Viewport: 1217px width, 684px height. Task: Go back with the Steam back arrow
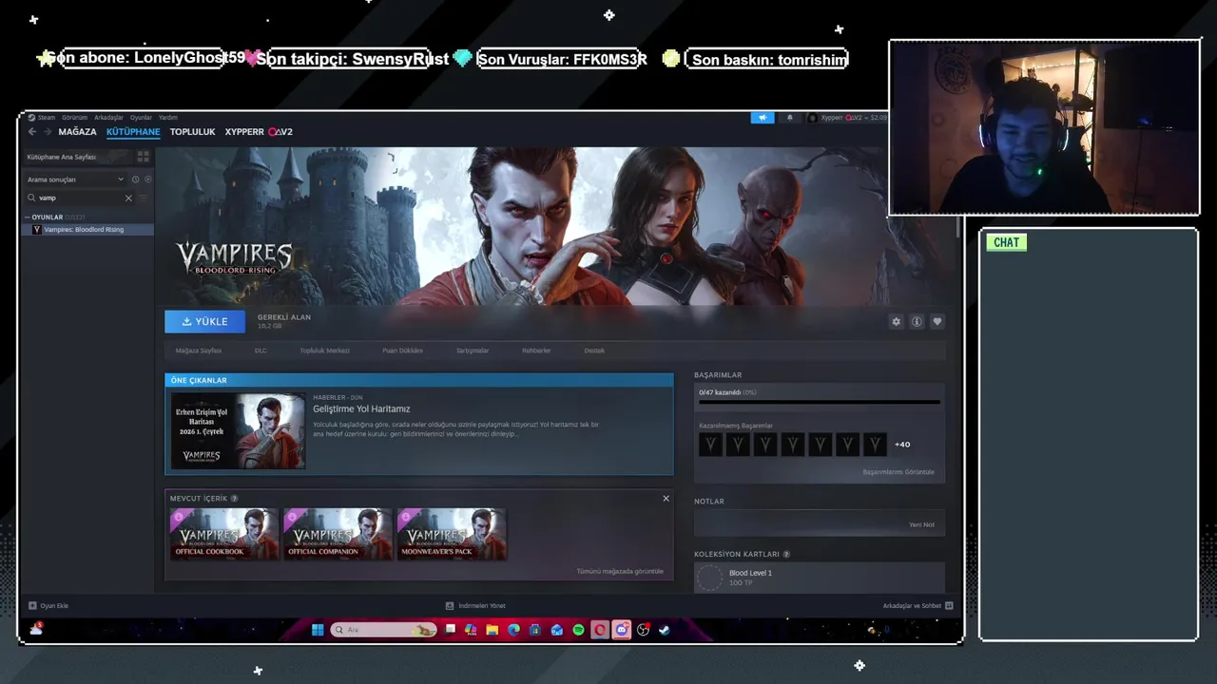pos(31,132)
